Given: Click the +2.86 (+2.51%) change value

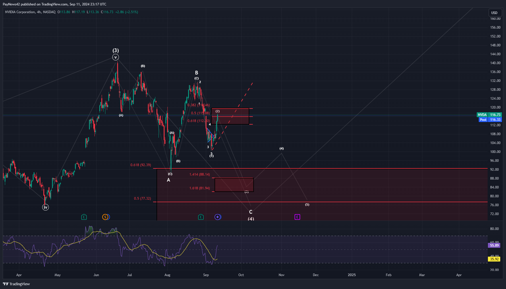Looking at the screenshot, I should [127, 12].
